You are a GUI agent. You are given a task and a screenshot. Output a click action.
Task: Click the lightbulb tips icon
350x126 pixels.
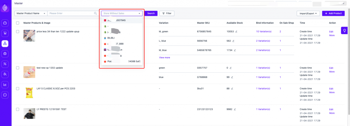tap(345, 30)
